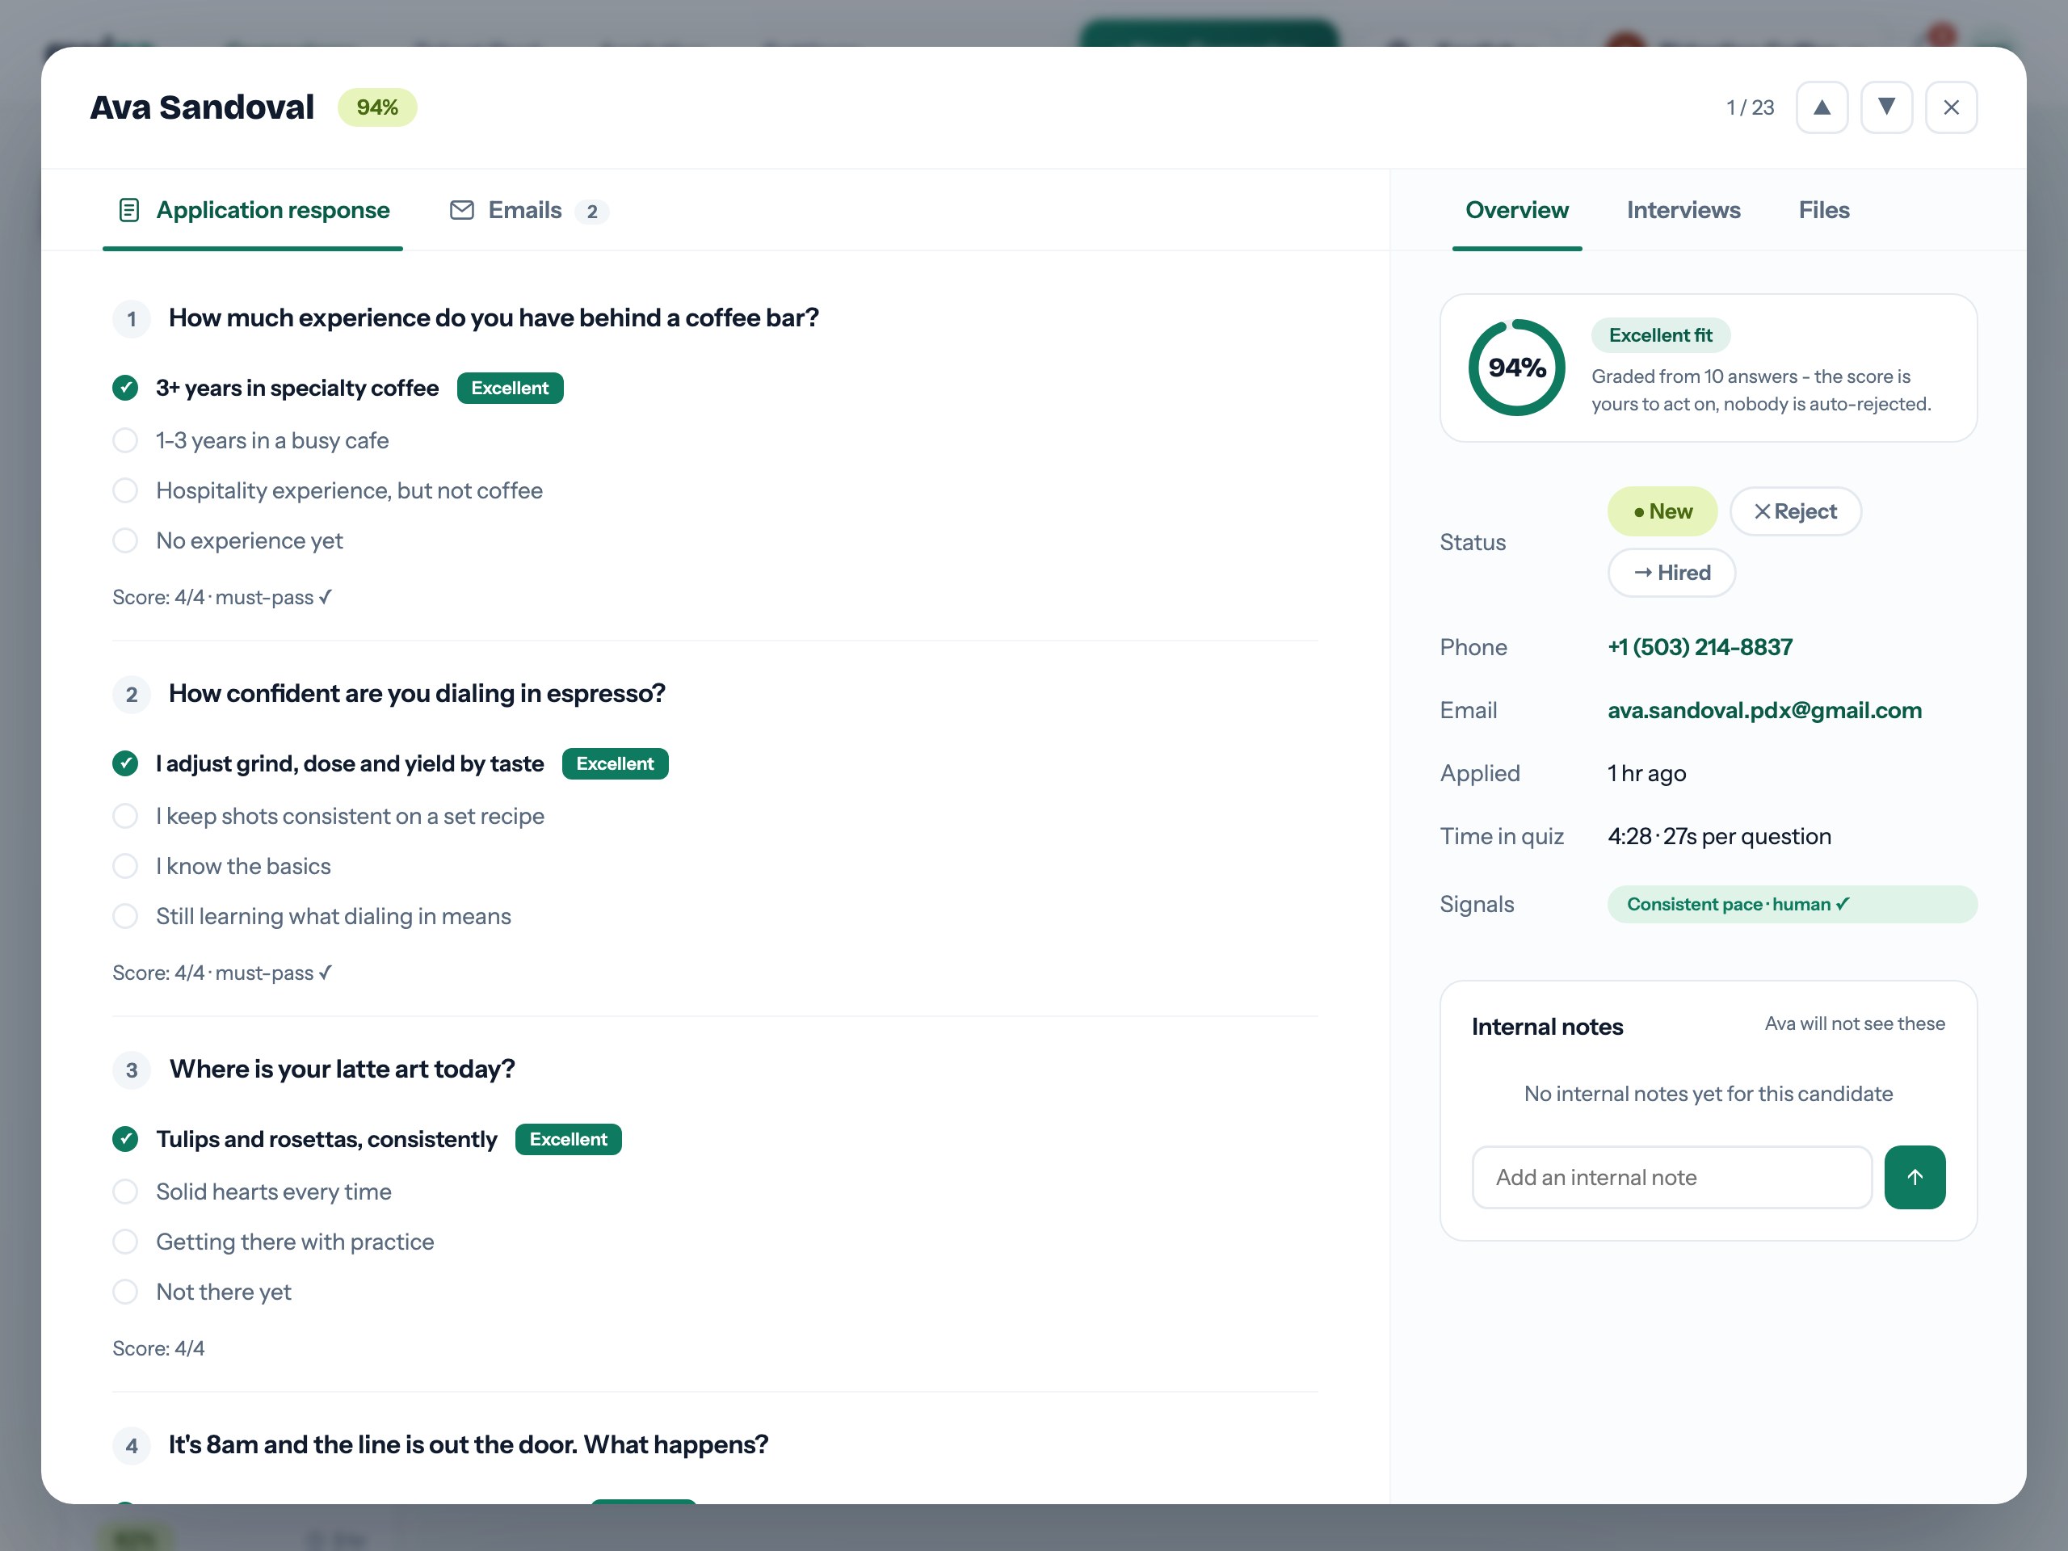Choose 'I know the basics' option

coord(221,867)
